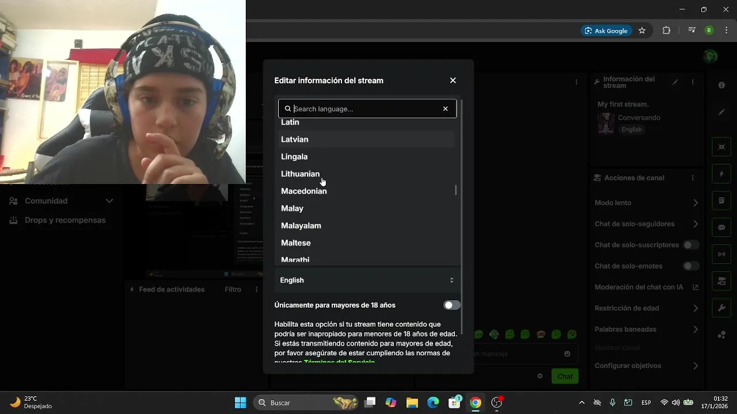
Task: Click the broadcast signal icon in sidebar
Action: pyautogui.click(x=721, y=254)
